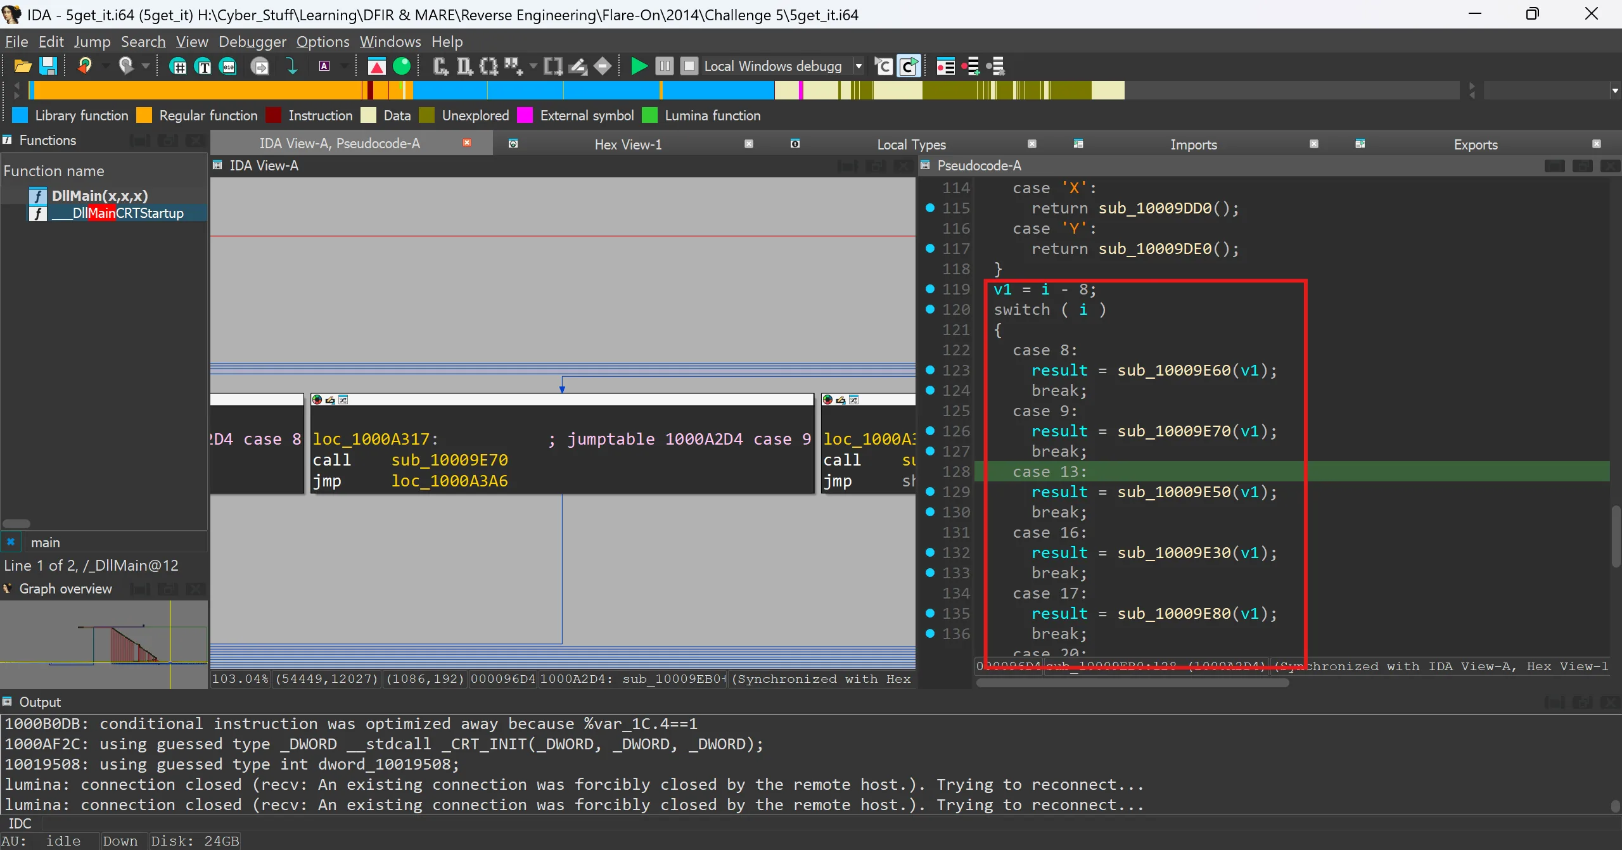Select DllMain(x,x,x) in Functions list
1622x850 pixels.
pyautogui.click(x=99, y=196)
